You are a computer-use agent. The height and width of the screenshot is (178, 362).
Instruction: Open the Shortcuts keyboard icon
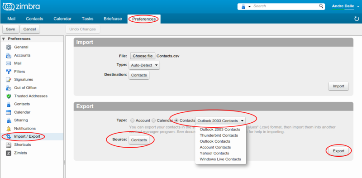click(9, 145)
